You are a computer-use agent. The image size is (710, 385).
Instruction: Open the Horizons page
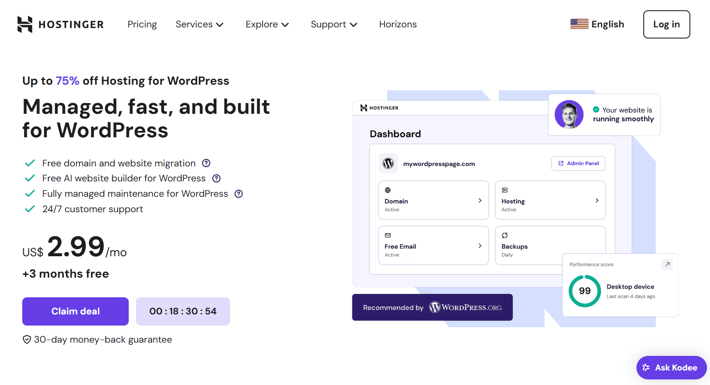point(398,24)
